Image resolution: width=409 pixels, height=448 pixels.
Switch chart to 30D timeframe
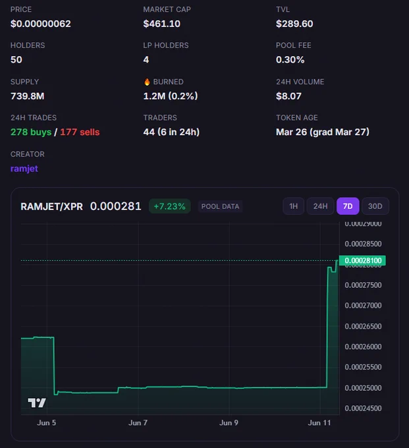point(375,206)
